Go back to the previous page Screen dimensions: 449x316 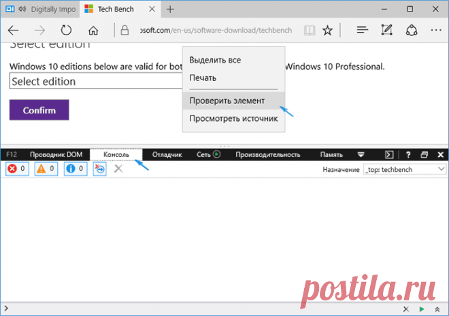pyautogui.click(x=13, y=30)
